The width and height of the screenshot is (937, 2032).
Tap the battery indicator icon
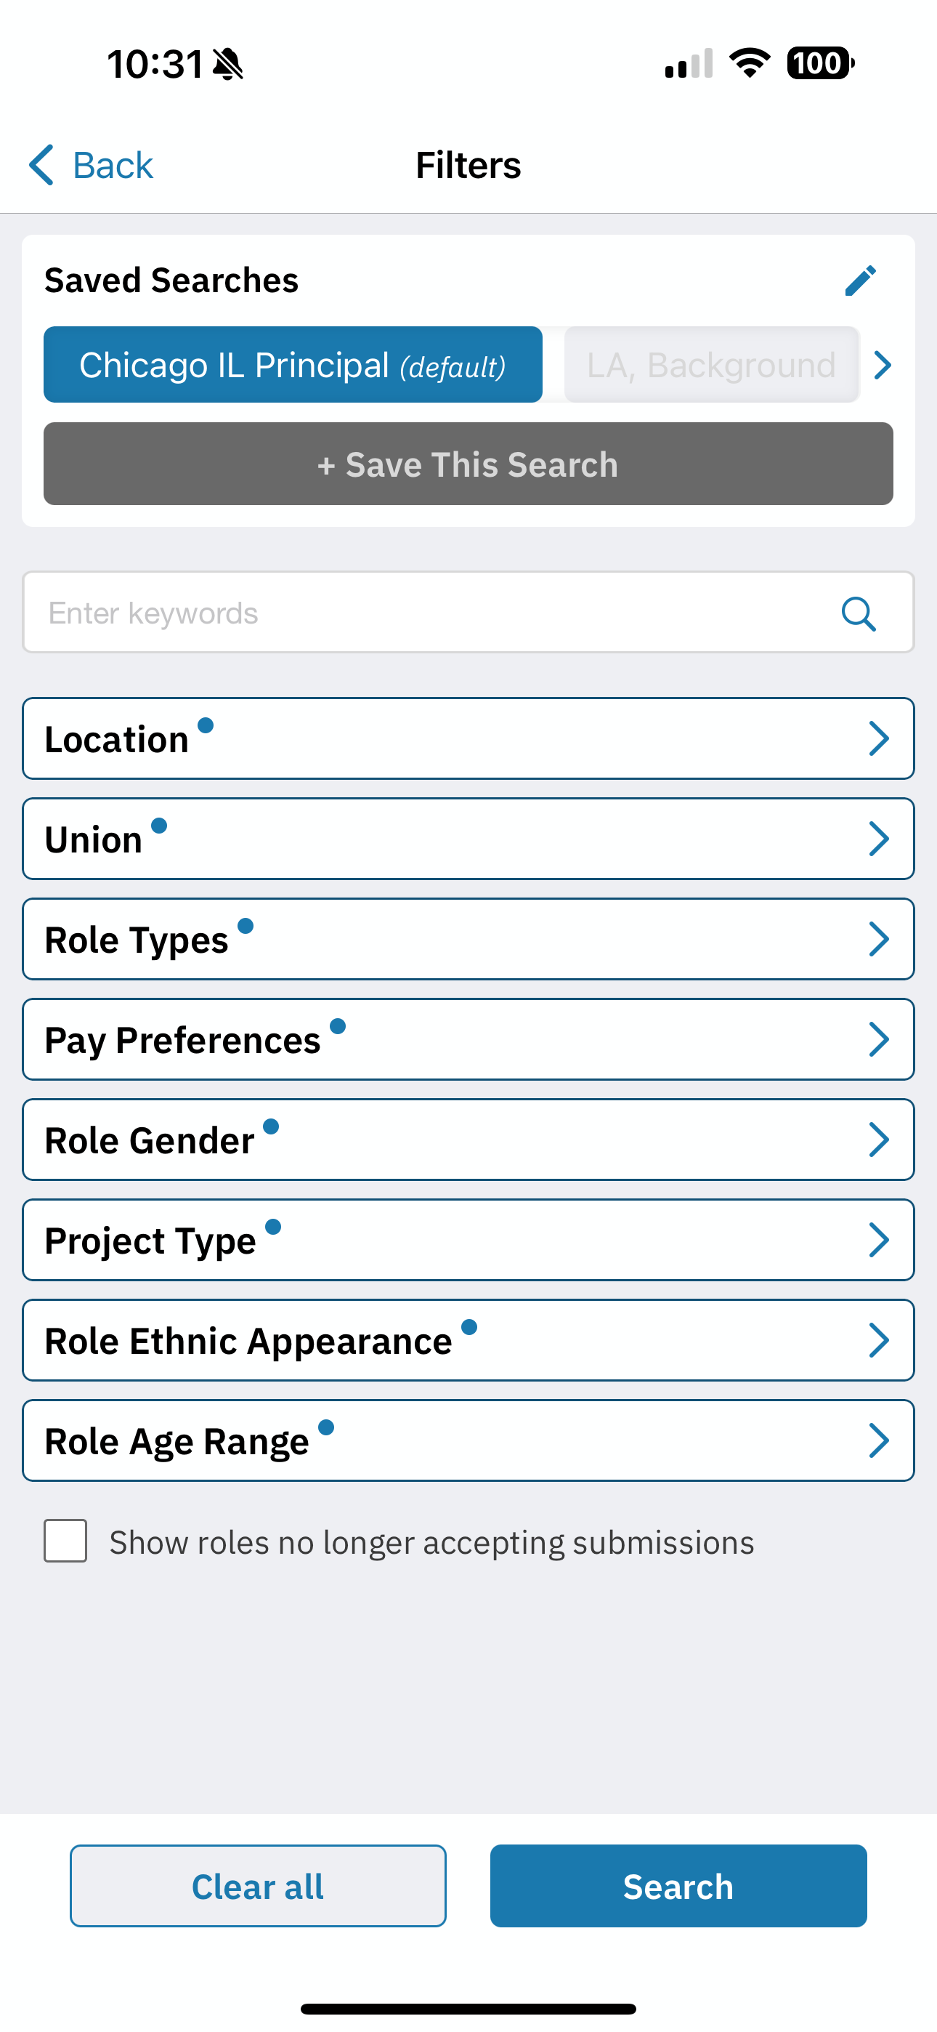tap(820, 63)
